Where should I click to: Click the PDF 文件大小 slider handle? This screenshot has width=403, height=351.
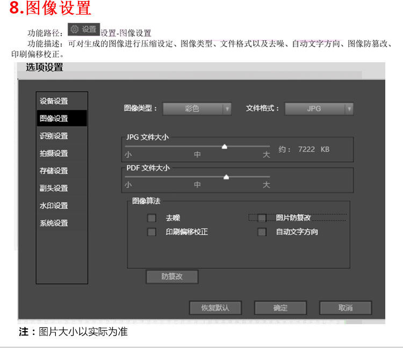pyautogui.click(x=226, y=177)
